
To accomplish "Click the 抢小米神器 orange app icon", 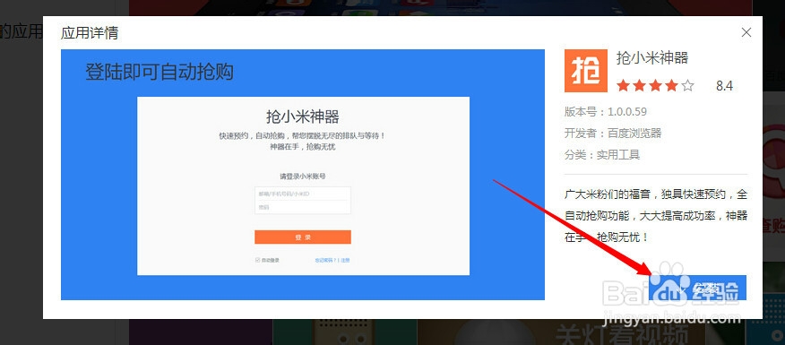I will coord(586,71).
